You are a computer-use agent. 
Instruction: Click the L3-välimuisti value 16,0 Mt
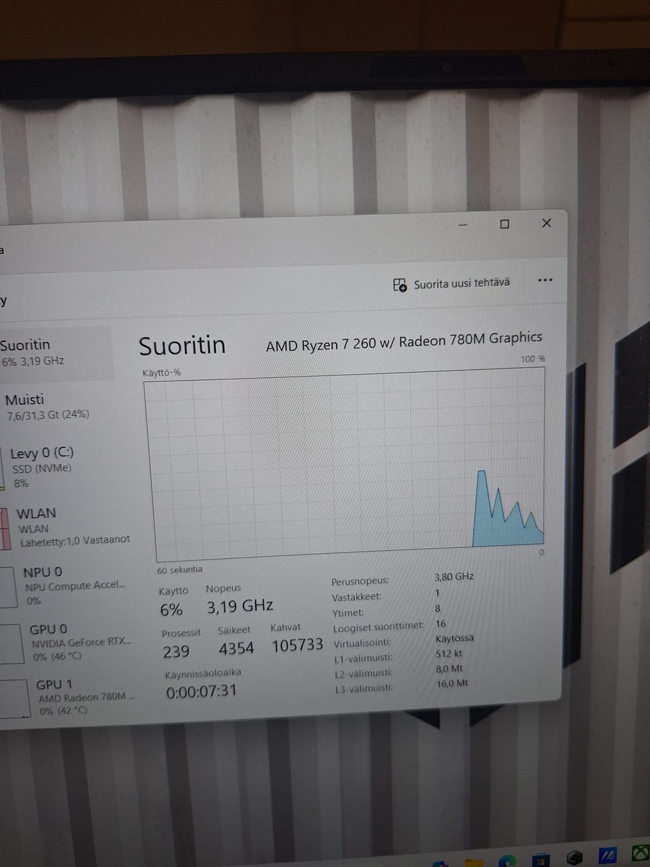[452, 683]
